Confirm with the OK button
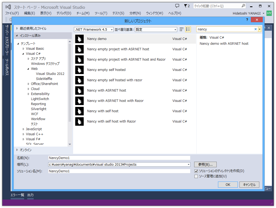Image resolution: width=276 pixels, height=208 pixels. pyautogui.click(x=228, y=185)
